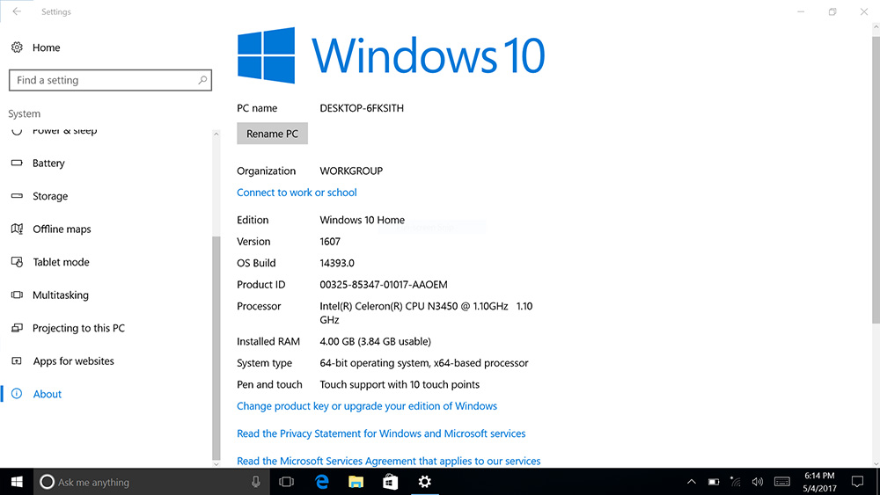Screen dimensions: 880x495
Task: Open Storage settings page
Action: point(50,196)
